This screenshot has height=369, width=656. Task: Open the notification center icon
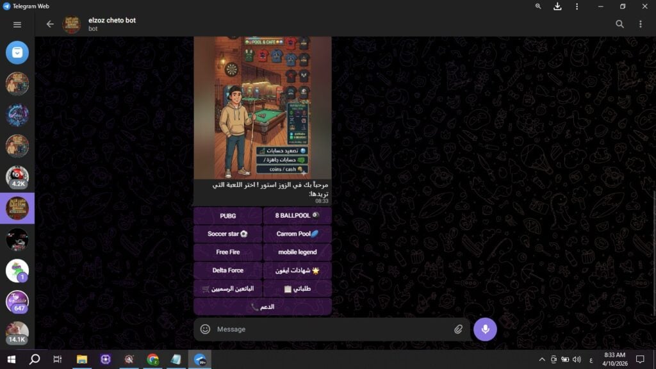(640, 359)
